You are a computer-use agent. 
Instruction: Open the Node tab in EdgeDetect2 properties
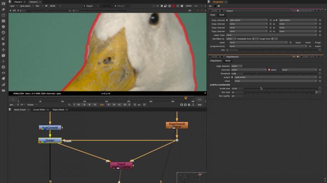[x=228, y=61]
